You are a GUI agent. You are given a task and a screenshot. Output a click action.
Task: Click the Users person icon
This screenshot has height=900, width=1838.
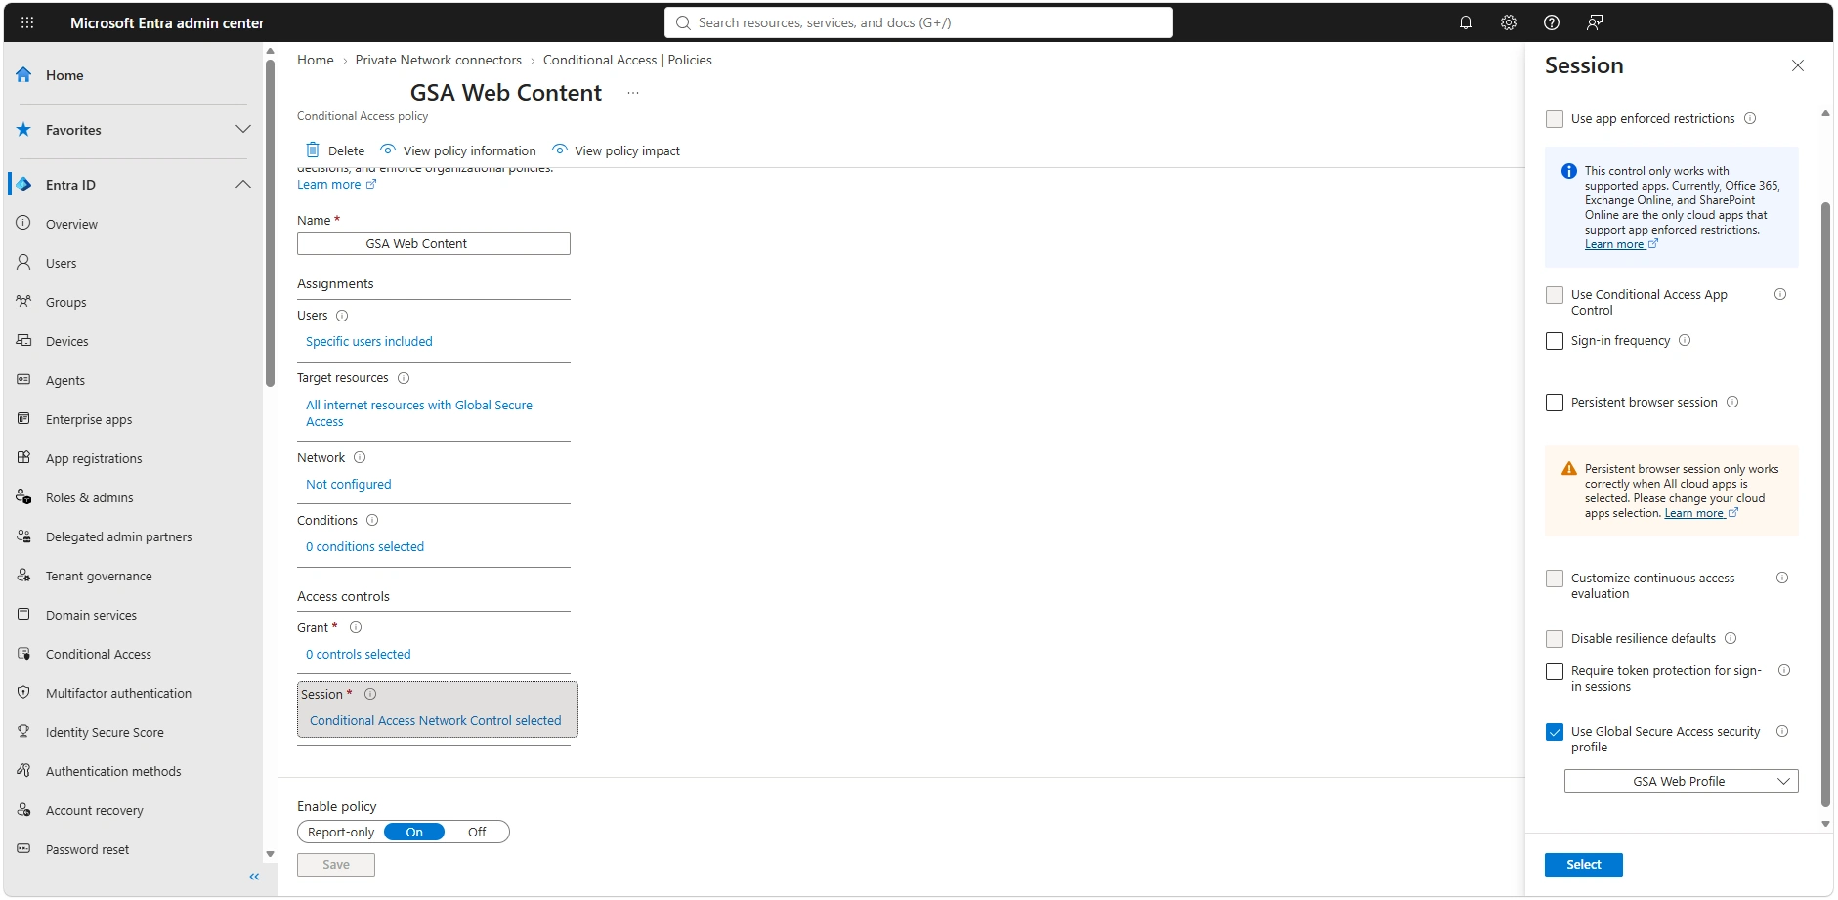24,263
